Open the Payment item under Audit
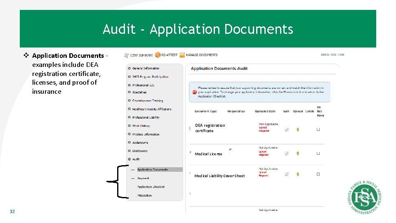396x223 pixels. click(143, 178)
